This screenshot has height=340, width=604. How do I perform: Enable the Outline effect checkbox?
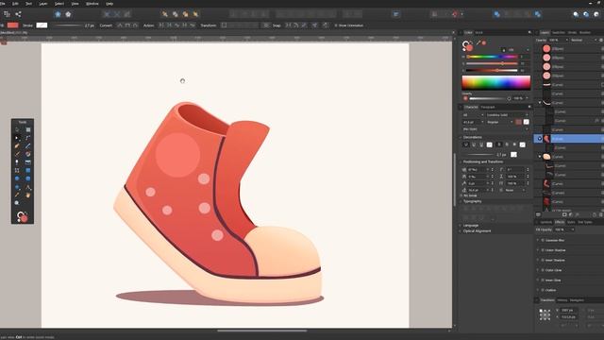pos(543,290)
